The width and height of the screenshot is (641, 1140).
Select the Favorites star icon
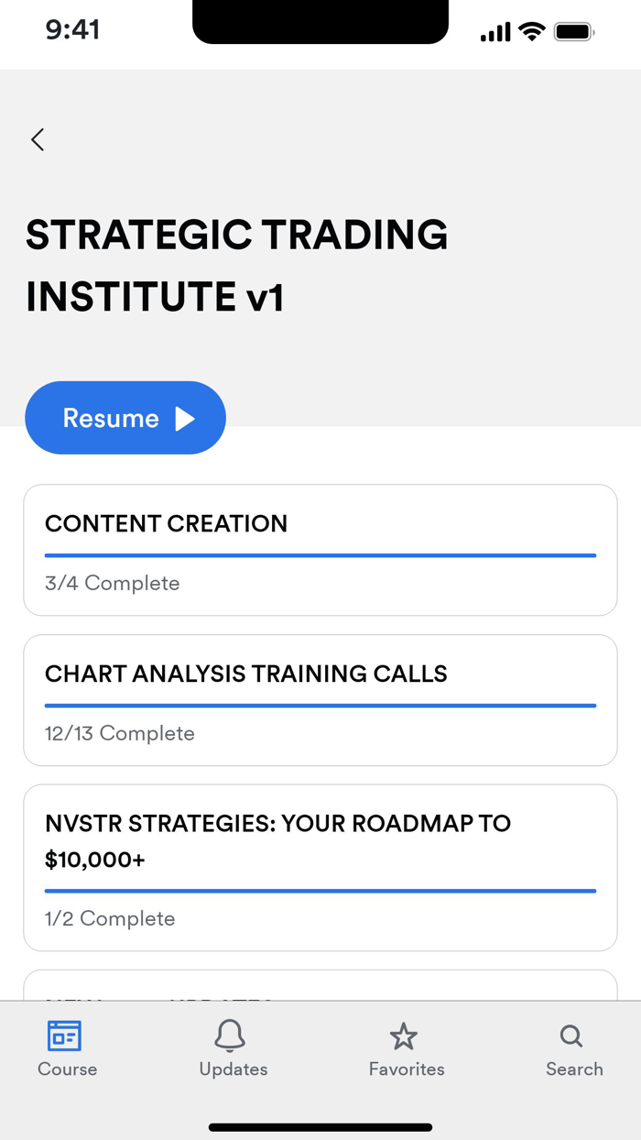click(404, 1036)
